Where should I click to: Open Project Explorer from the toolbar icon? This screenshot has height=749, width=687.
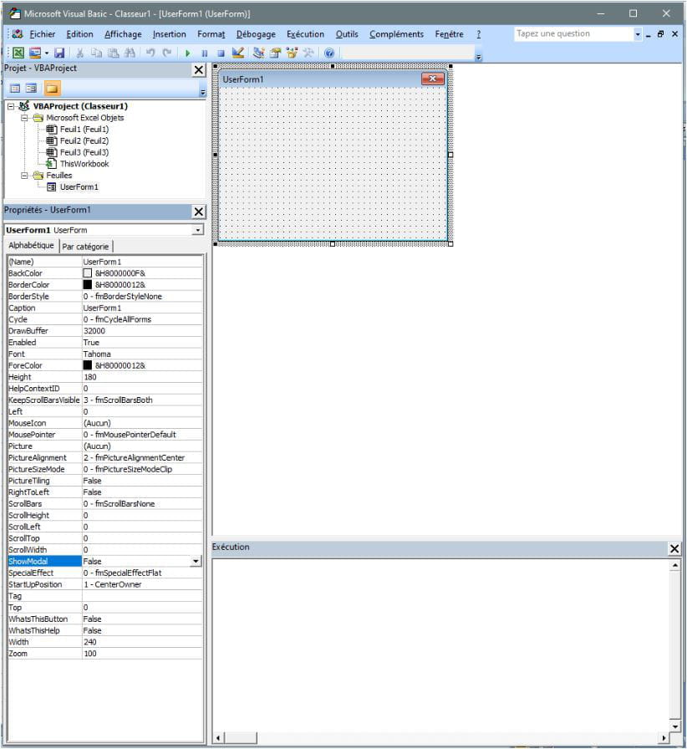point(259,53)
